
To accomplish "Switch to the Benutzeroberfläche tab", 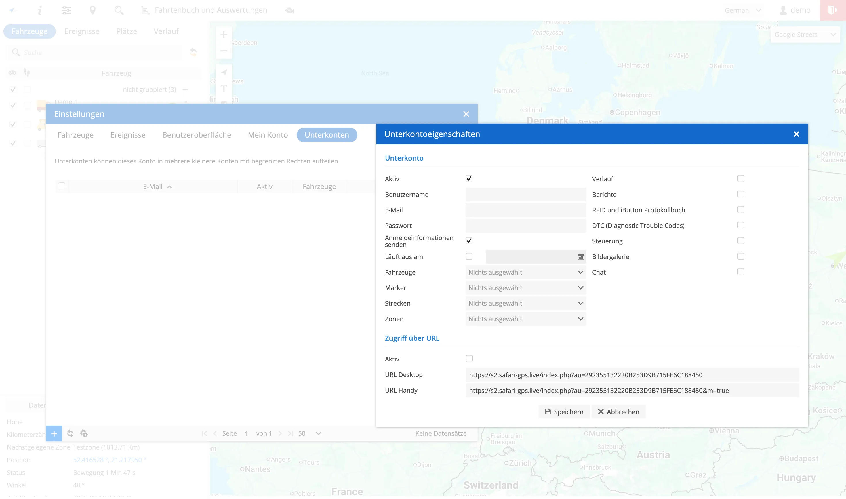I will (x=196, y=135).
